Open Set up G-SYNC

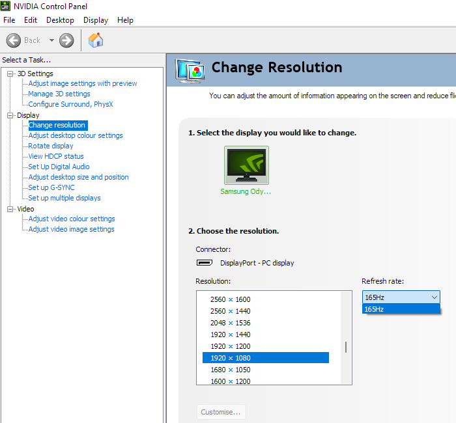51,187
